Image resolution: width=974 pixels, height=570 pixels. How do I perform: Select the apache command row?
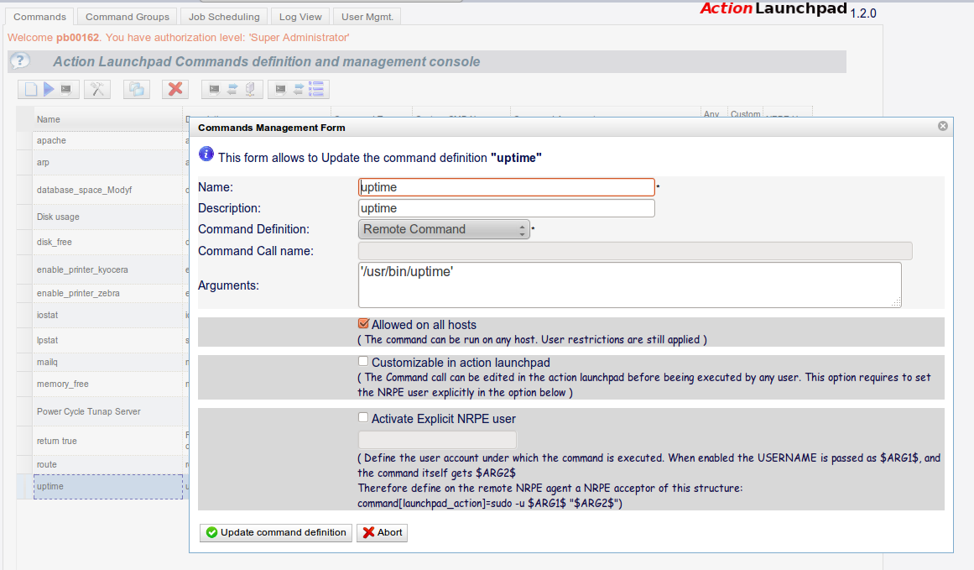pos(108,140)
